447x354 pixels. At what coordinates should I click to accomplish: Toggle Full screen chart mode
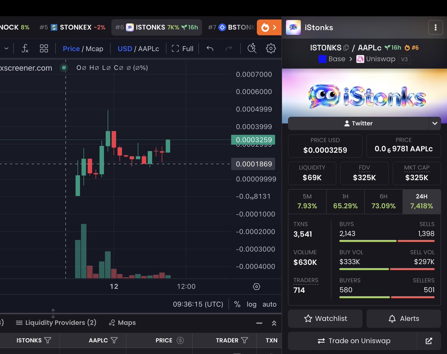click(x=183, y=48)
